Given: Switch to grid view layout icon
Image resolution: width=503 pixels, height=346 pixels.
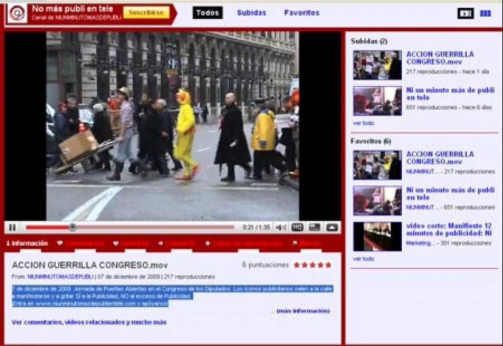Looking at the screenshot, I should (485, 13).
